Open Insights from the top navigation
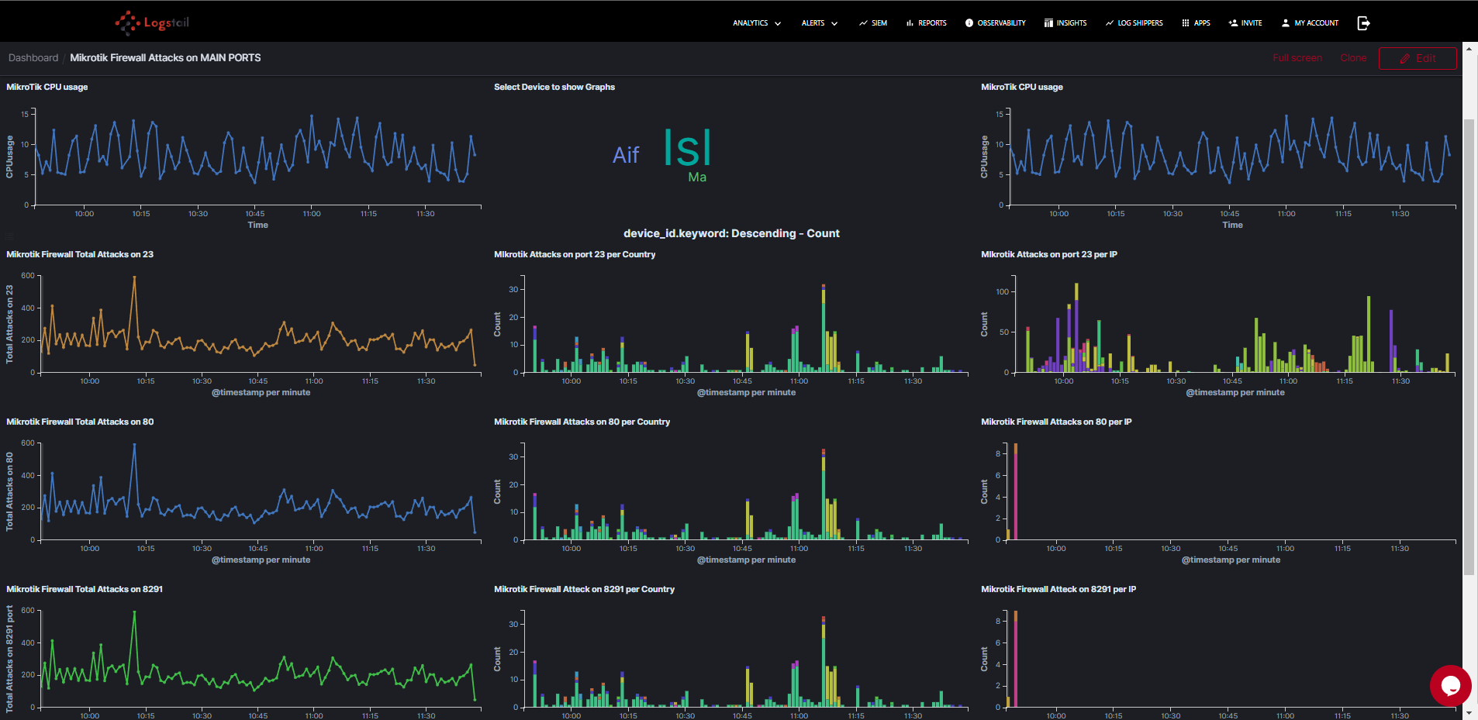The height and width of the screenshot is (720, 1478). click(x=1065, y=23)
